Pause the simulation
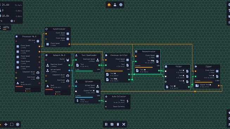The width and height of the screenshot is (230, 129). (x=106, y=124)
